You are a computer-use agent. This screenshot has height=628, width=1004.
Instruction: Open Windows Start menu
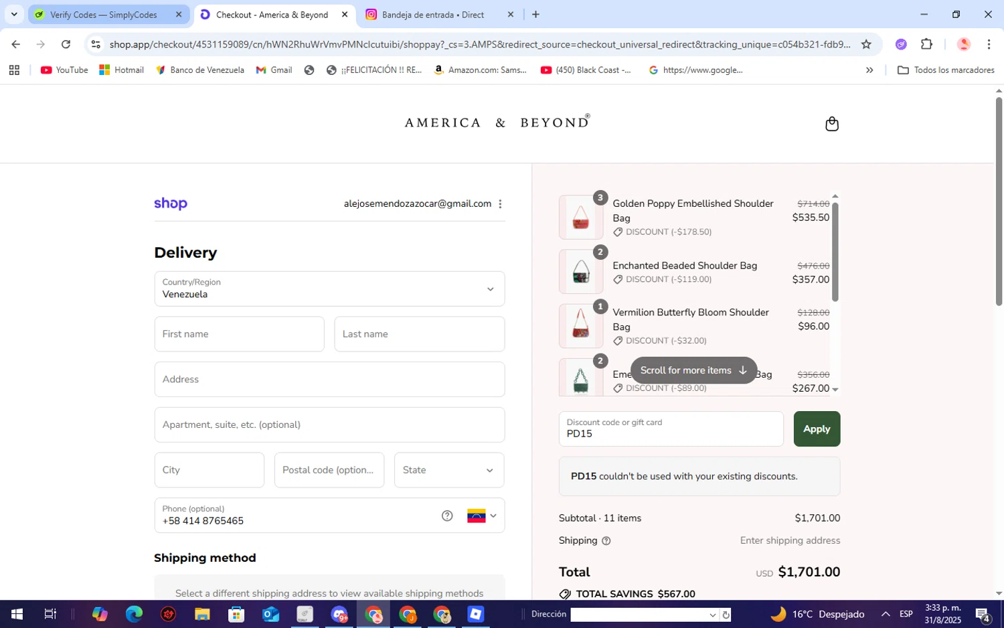(17, 614)
